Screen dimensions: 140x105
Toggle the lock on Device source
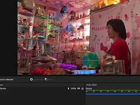[83, 88]
